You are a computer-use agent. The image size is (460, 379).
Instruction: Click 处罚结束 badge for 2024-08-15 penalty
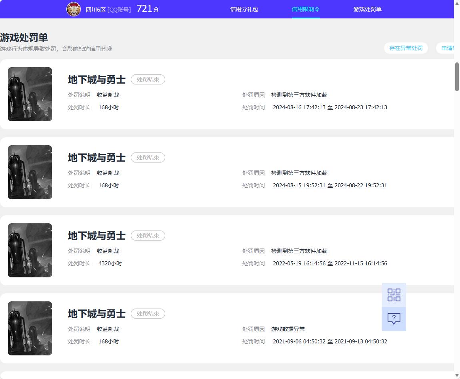pyautogui.click(x=148, y=158)
